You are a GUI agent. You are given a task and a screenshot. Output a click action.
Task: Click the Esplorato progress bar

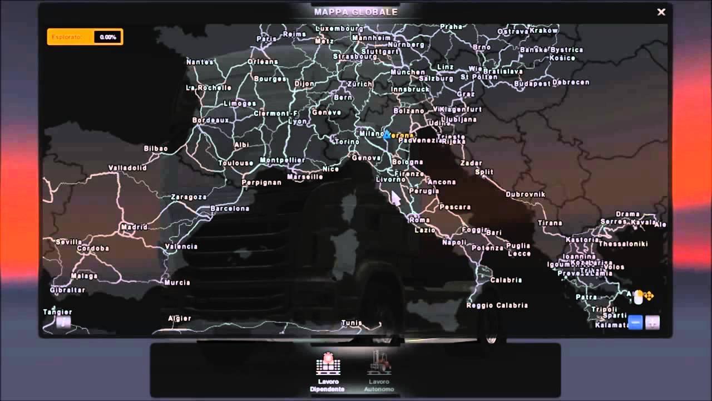[85, 37]
